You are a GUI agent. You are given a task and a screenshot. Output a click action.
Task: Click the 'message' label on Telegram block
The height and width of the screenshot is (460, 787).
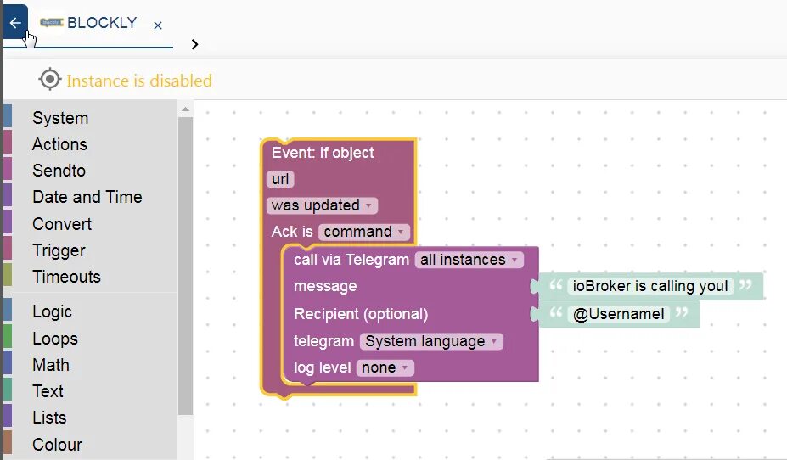325,286
